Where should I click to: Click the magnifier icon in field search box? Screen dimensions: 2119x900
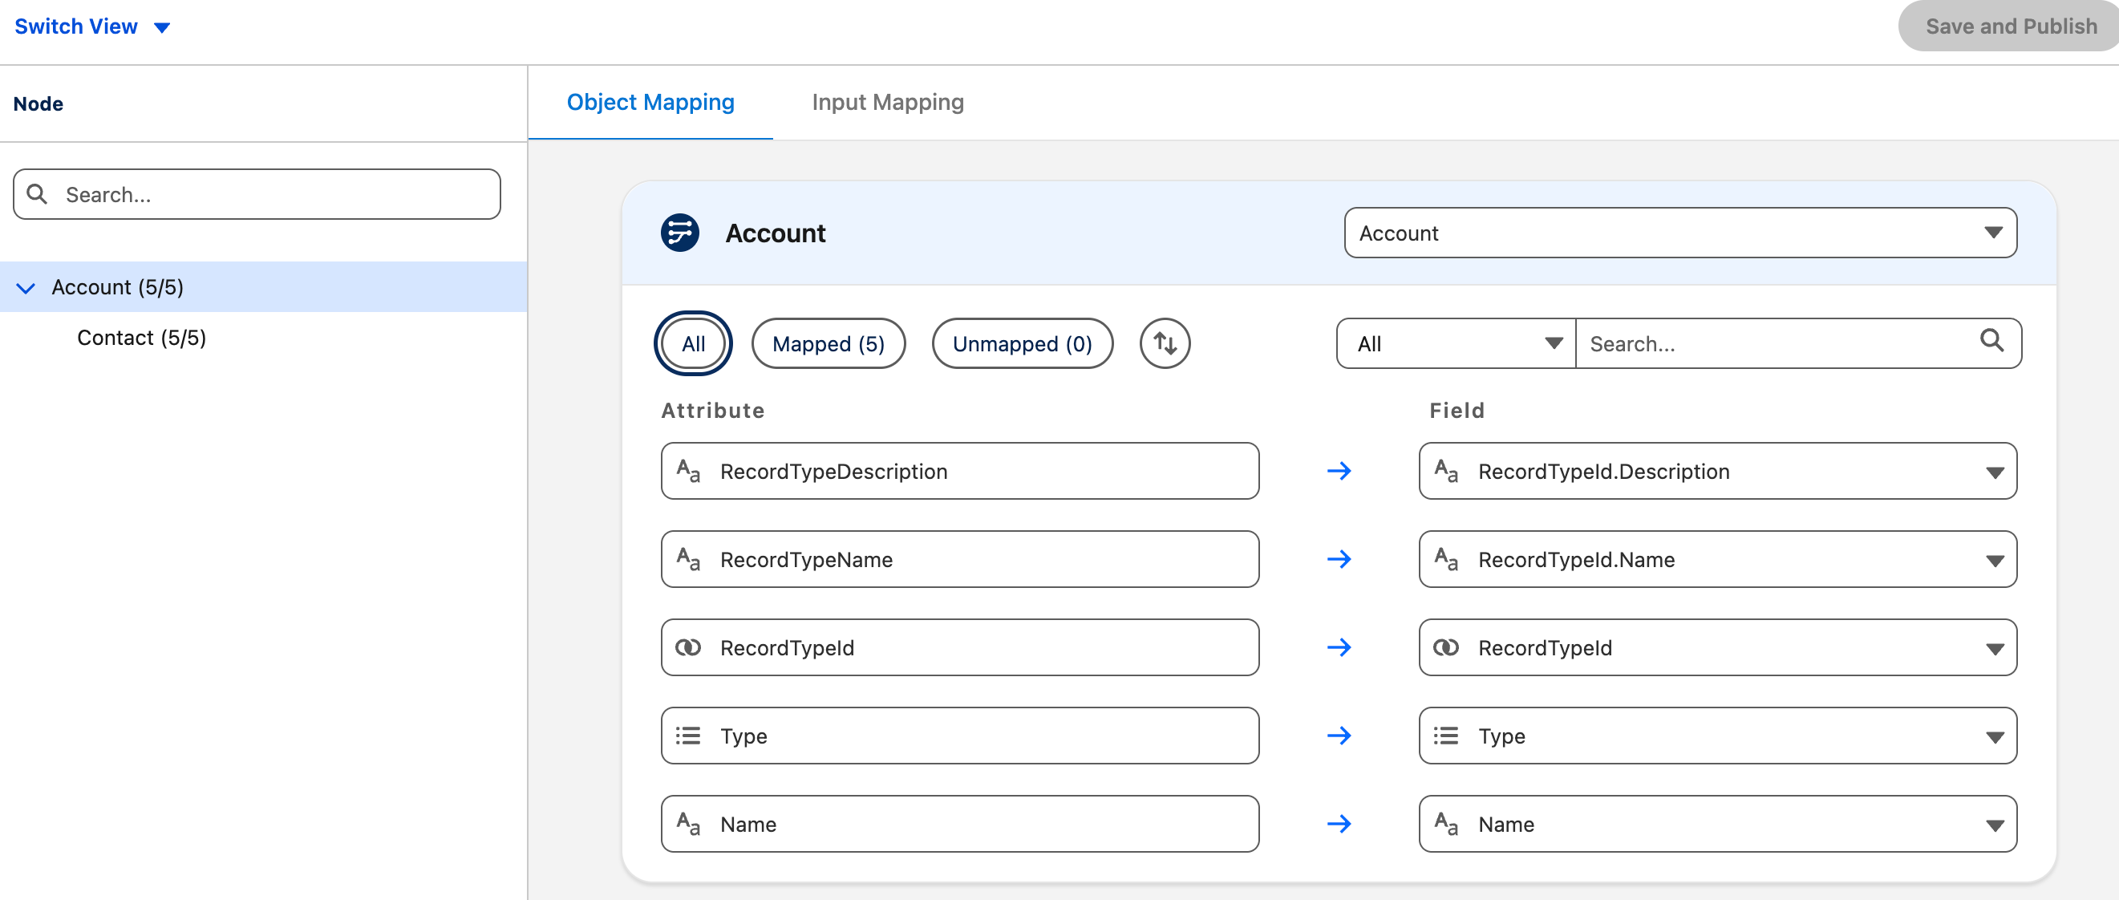[1991, 341]
